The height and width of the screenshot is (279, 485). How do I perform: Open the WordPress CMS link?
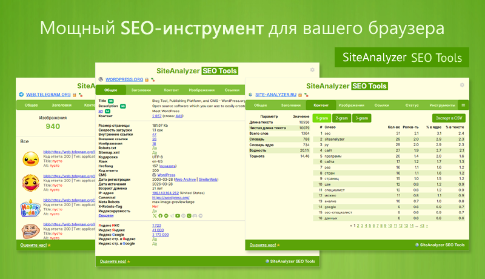[166, 175]
